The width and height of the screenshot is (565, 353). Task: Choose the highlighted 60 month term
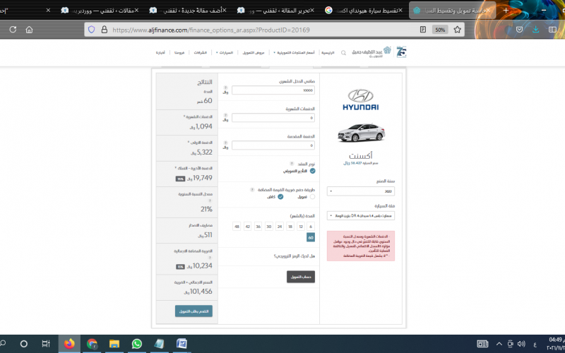(311, 237)
